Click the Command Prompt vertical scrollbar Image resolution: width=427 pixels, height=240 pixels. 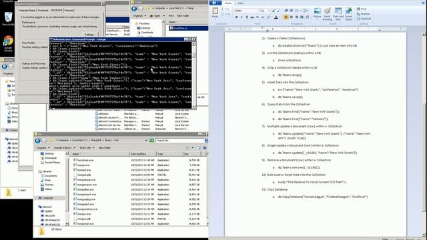[193, 75]
